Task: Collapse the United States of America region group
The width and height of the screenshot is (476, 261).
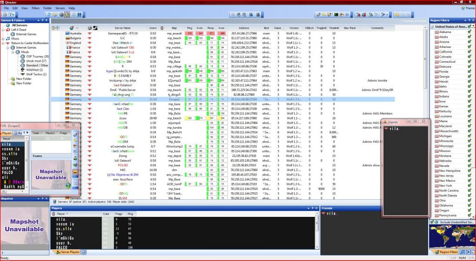Action: click(x=432, y=27)
